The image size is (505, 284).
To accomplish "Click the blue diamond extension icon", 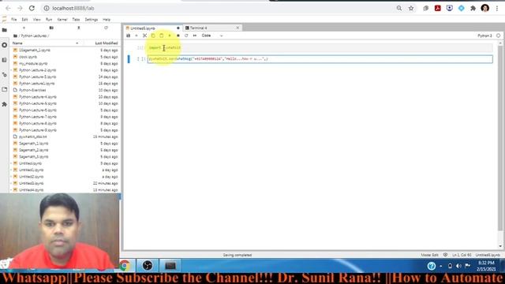I will (x=461, y=9).
